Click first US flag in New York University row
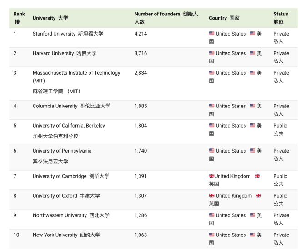305x250 pixels. pyautogui.click(x=212, y=235)
